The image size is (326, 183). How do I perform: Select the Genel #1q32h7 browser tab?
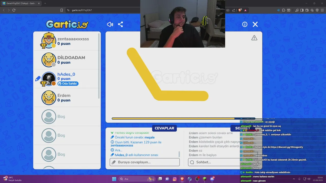(x=21, y=3)
